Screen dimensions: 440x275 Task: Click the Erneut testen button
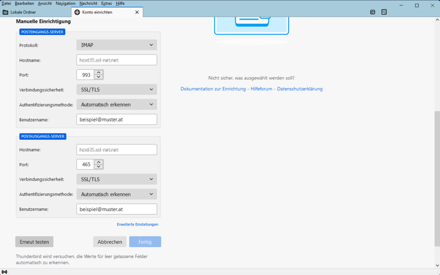[34, 242]
